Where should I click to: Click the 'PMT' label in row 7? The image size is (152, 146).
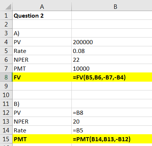click(42, 68)
